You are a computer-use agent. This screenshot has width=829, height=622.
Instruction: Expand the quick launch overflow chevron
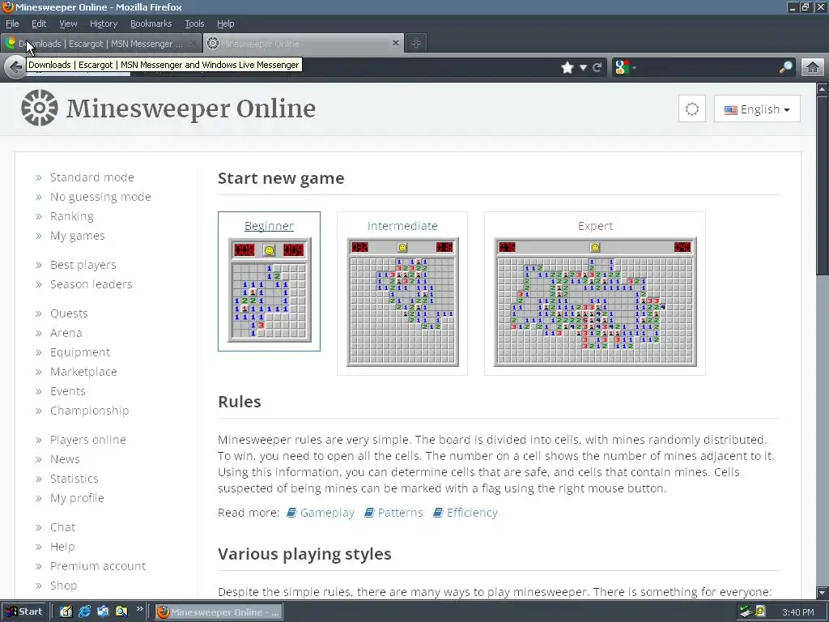pyautogui.click(x=139, y=609)
